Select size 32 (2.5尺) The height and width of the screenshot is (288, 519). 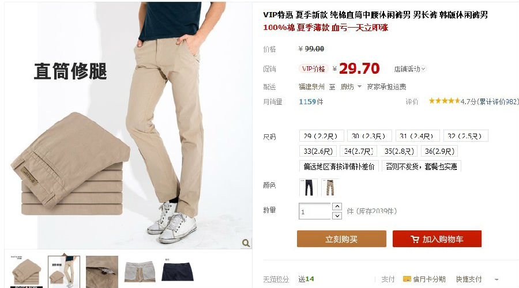click(465, 136)
